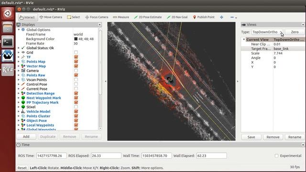Activate the Publish Point tool
The image size is (306, 172).
(x=204, y=17)
